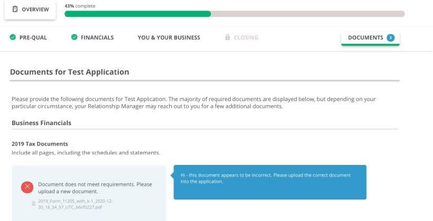This screenshot has height=221, width=433.
Task: Click the blue reviewer comment message box
Action: (270, 182)
